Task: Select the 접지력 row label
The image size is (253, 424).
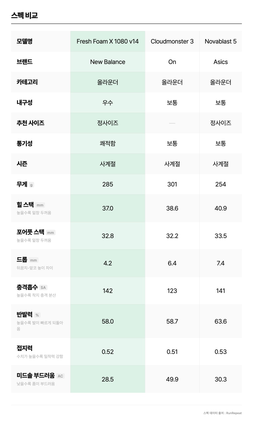Action: click(25, 348)
